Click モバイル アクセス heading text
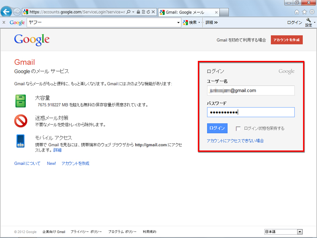 pyautogui.click(x=53, y=138)
